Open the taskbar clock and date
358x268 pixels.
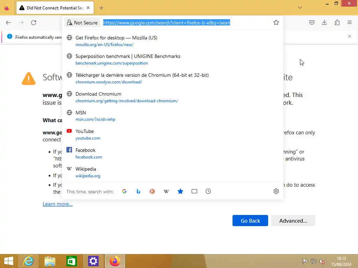tap(341, 261)
